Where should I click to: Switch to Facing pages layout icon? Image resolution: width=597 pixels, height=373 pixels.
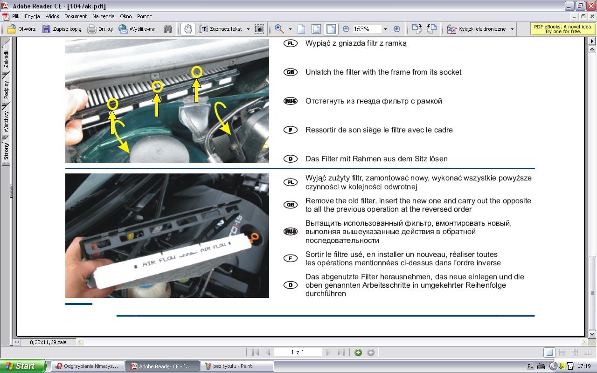[x=587, y=352]
